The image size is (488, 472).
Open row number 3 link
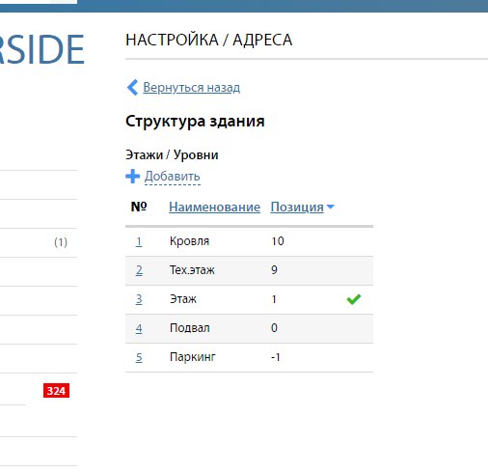[x=139, y=299]
